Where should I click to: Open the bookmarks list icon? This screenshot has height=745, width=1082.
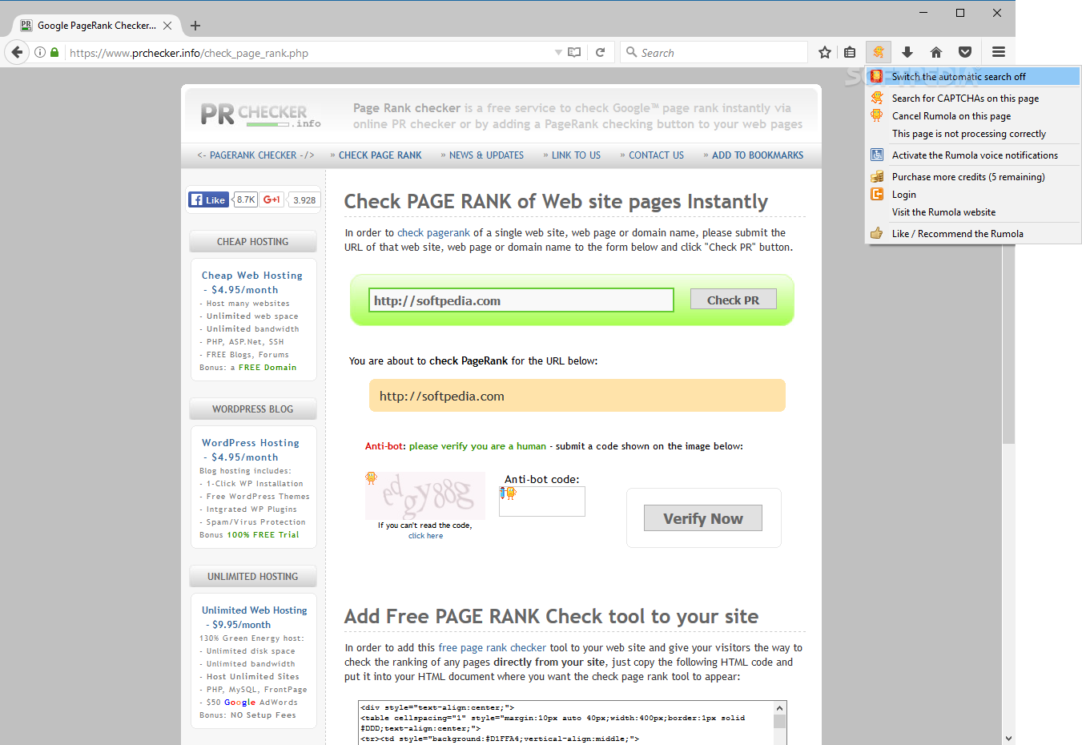pyautogui.click(x=850, y=52)
